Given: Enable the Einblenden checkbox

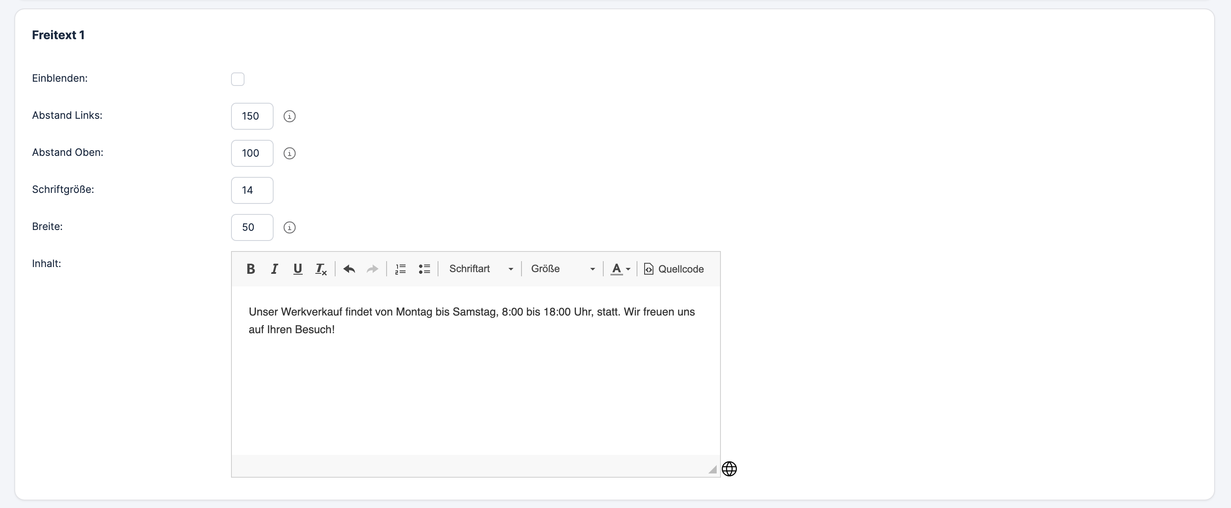Looking at the screenshot, I should 237,79.
